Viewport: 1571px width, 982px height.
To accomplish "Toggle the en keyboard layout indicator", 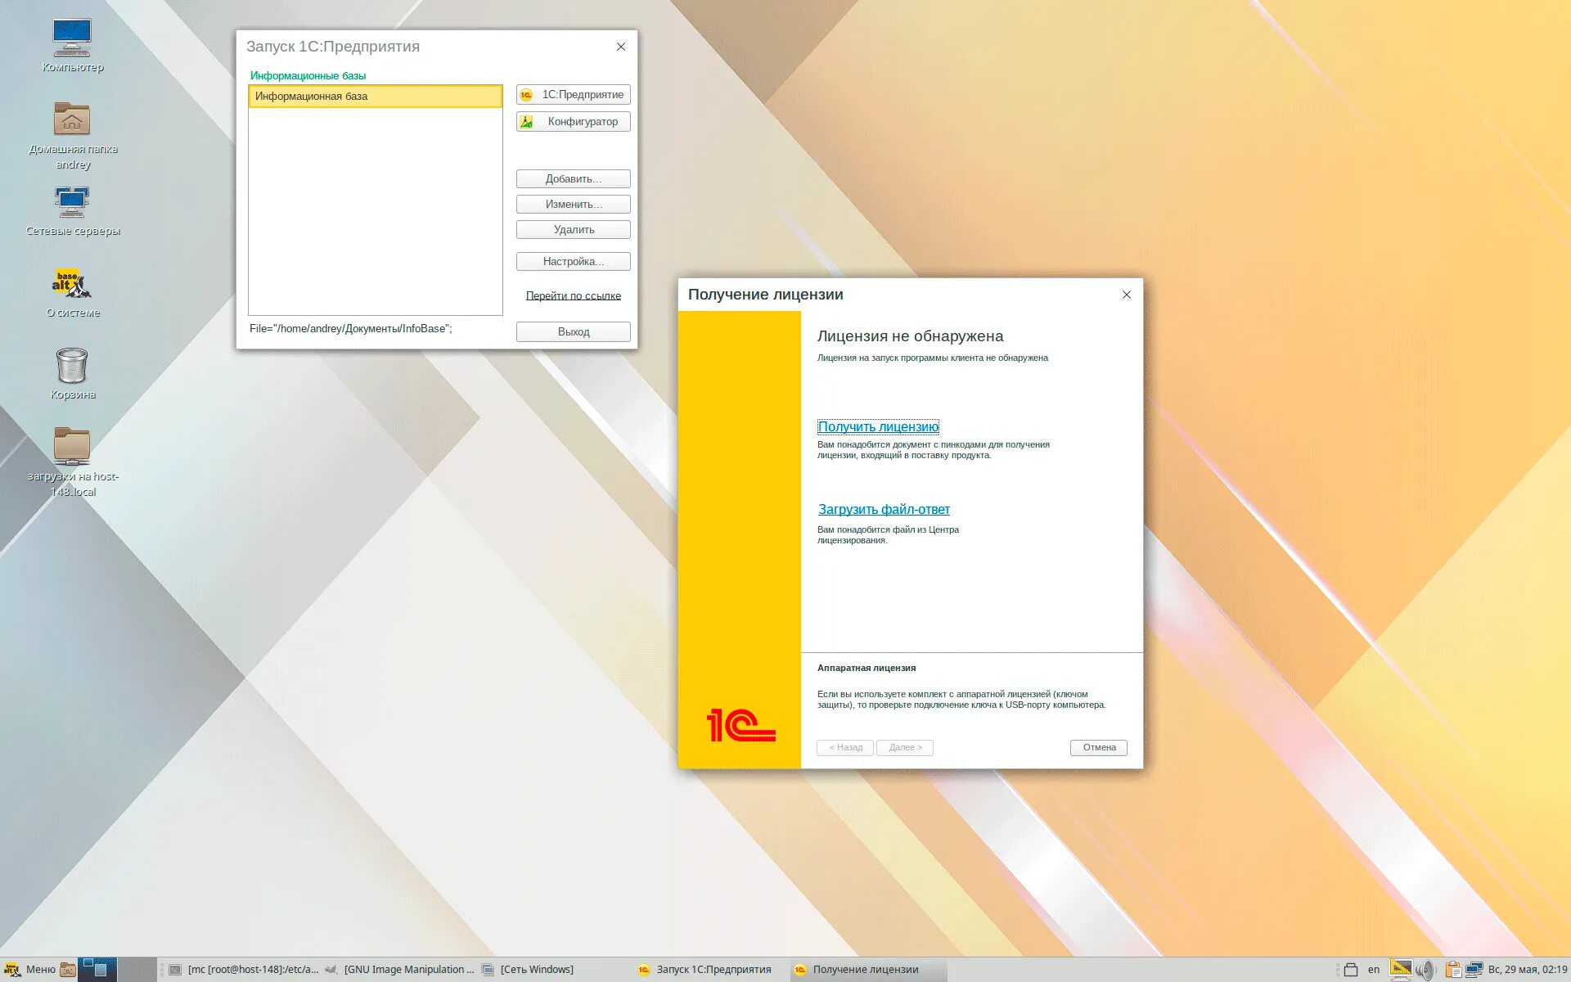I will [1373, 970].
